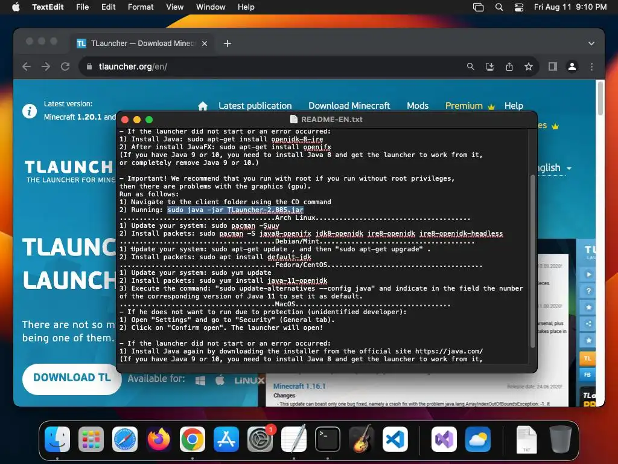Image resolution: width=618 pixels, height=464 pixels.
Task: Expand the language dropdown arrow on site
Action: [x=569, y=169]
